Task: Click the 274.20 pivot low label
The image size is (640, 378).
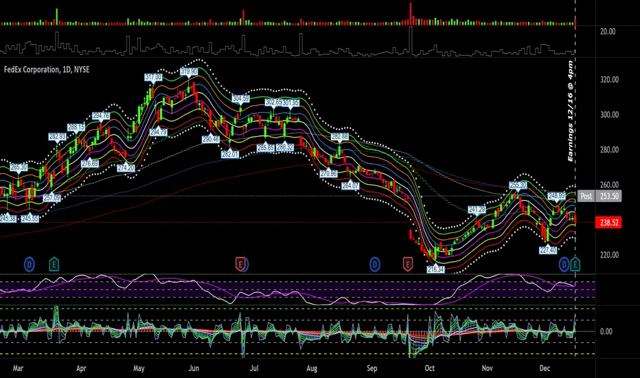Action: pos(126,168)
